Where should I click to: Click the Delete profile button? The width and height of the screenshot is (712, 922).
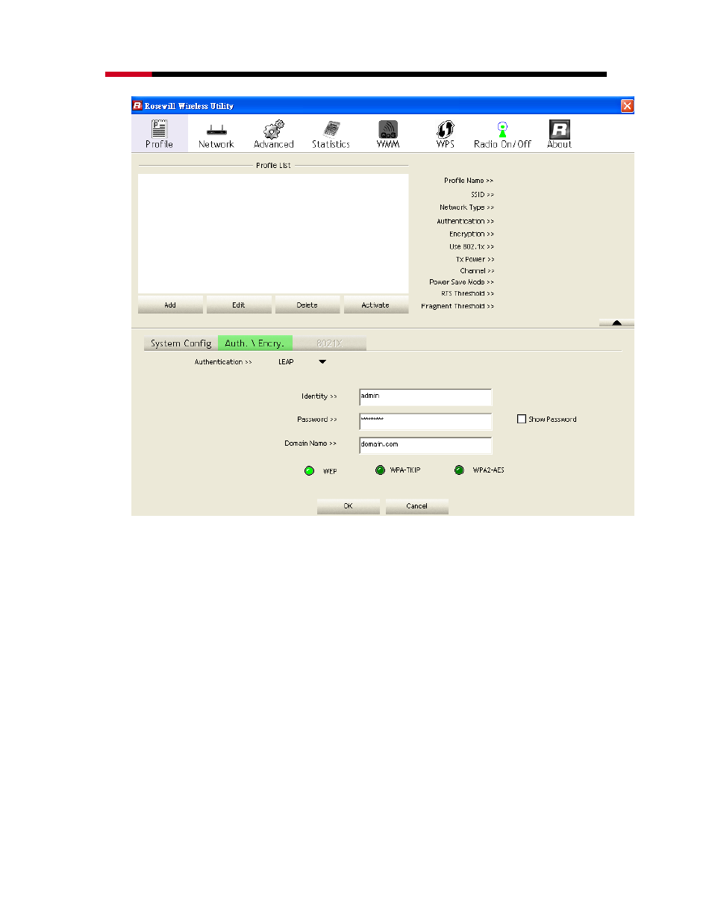[x=307, y=305]
